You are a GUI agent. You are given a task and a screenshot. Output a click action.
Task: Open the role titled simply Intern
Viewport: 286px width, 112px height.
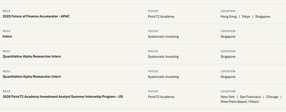click(7, 36)
